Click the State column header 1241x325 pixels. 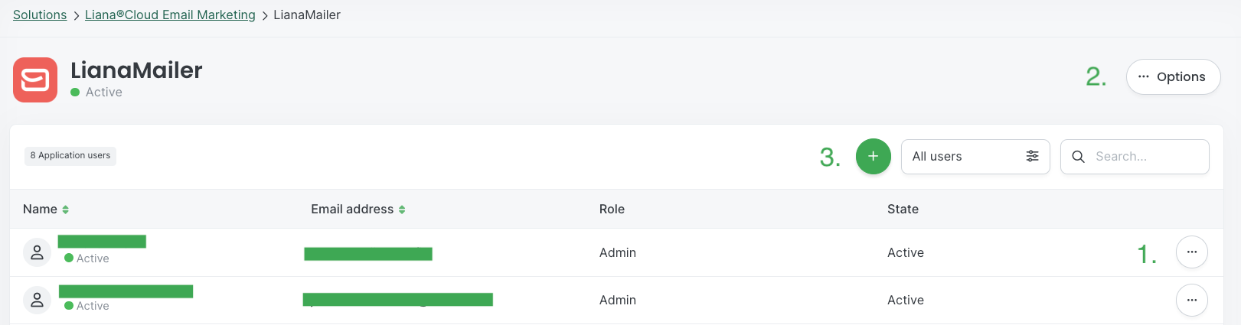(903, 209)
